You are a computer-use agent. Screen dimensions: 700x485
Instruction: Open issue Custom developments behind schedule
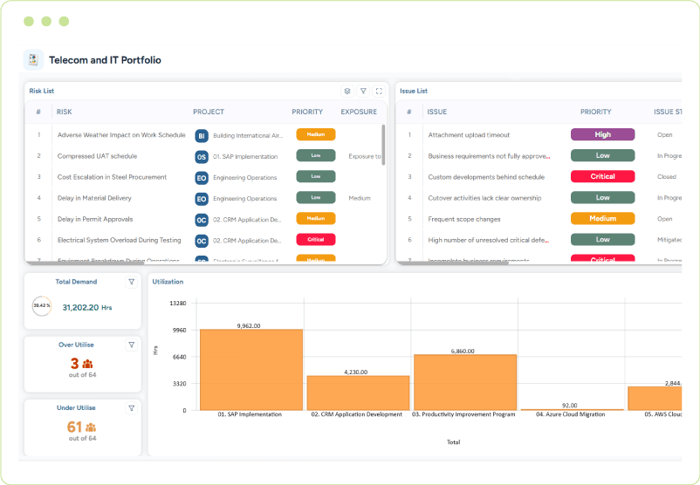coord(486,177)
